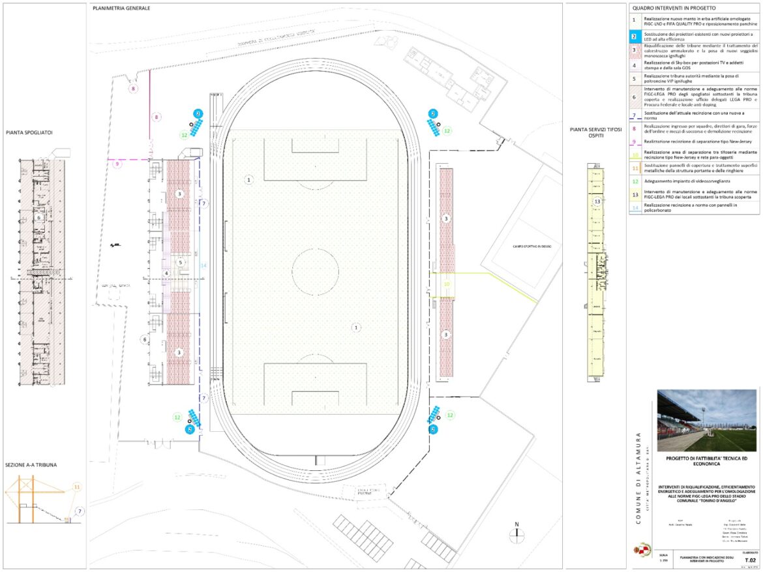
Task: Click yellow marker 10 on the east stand
Action: point(447,284)
